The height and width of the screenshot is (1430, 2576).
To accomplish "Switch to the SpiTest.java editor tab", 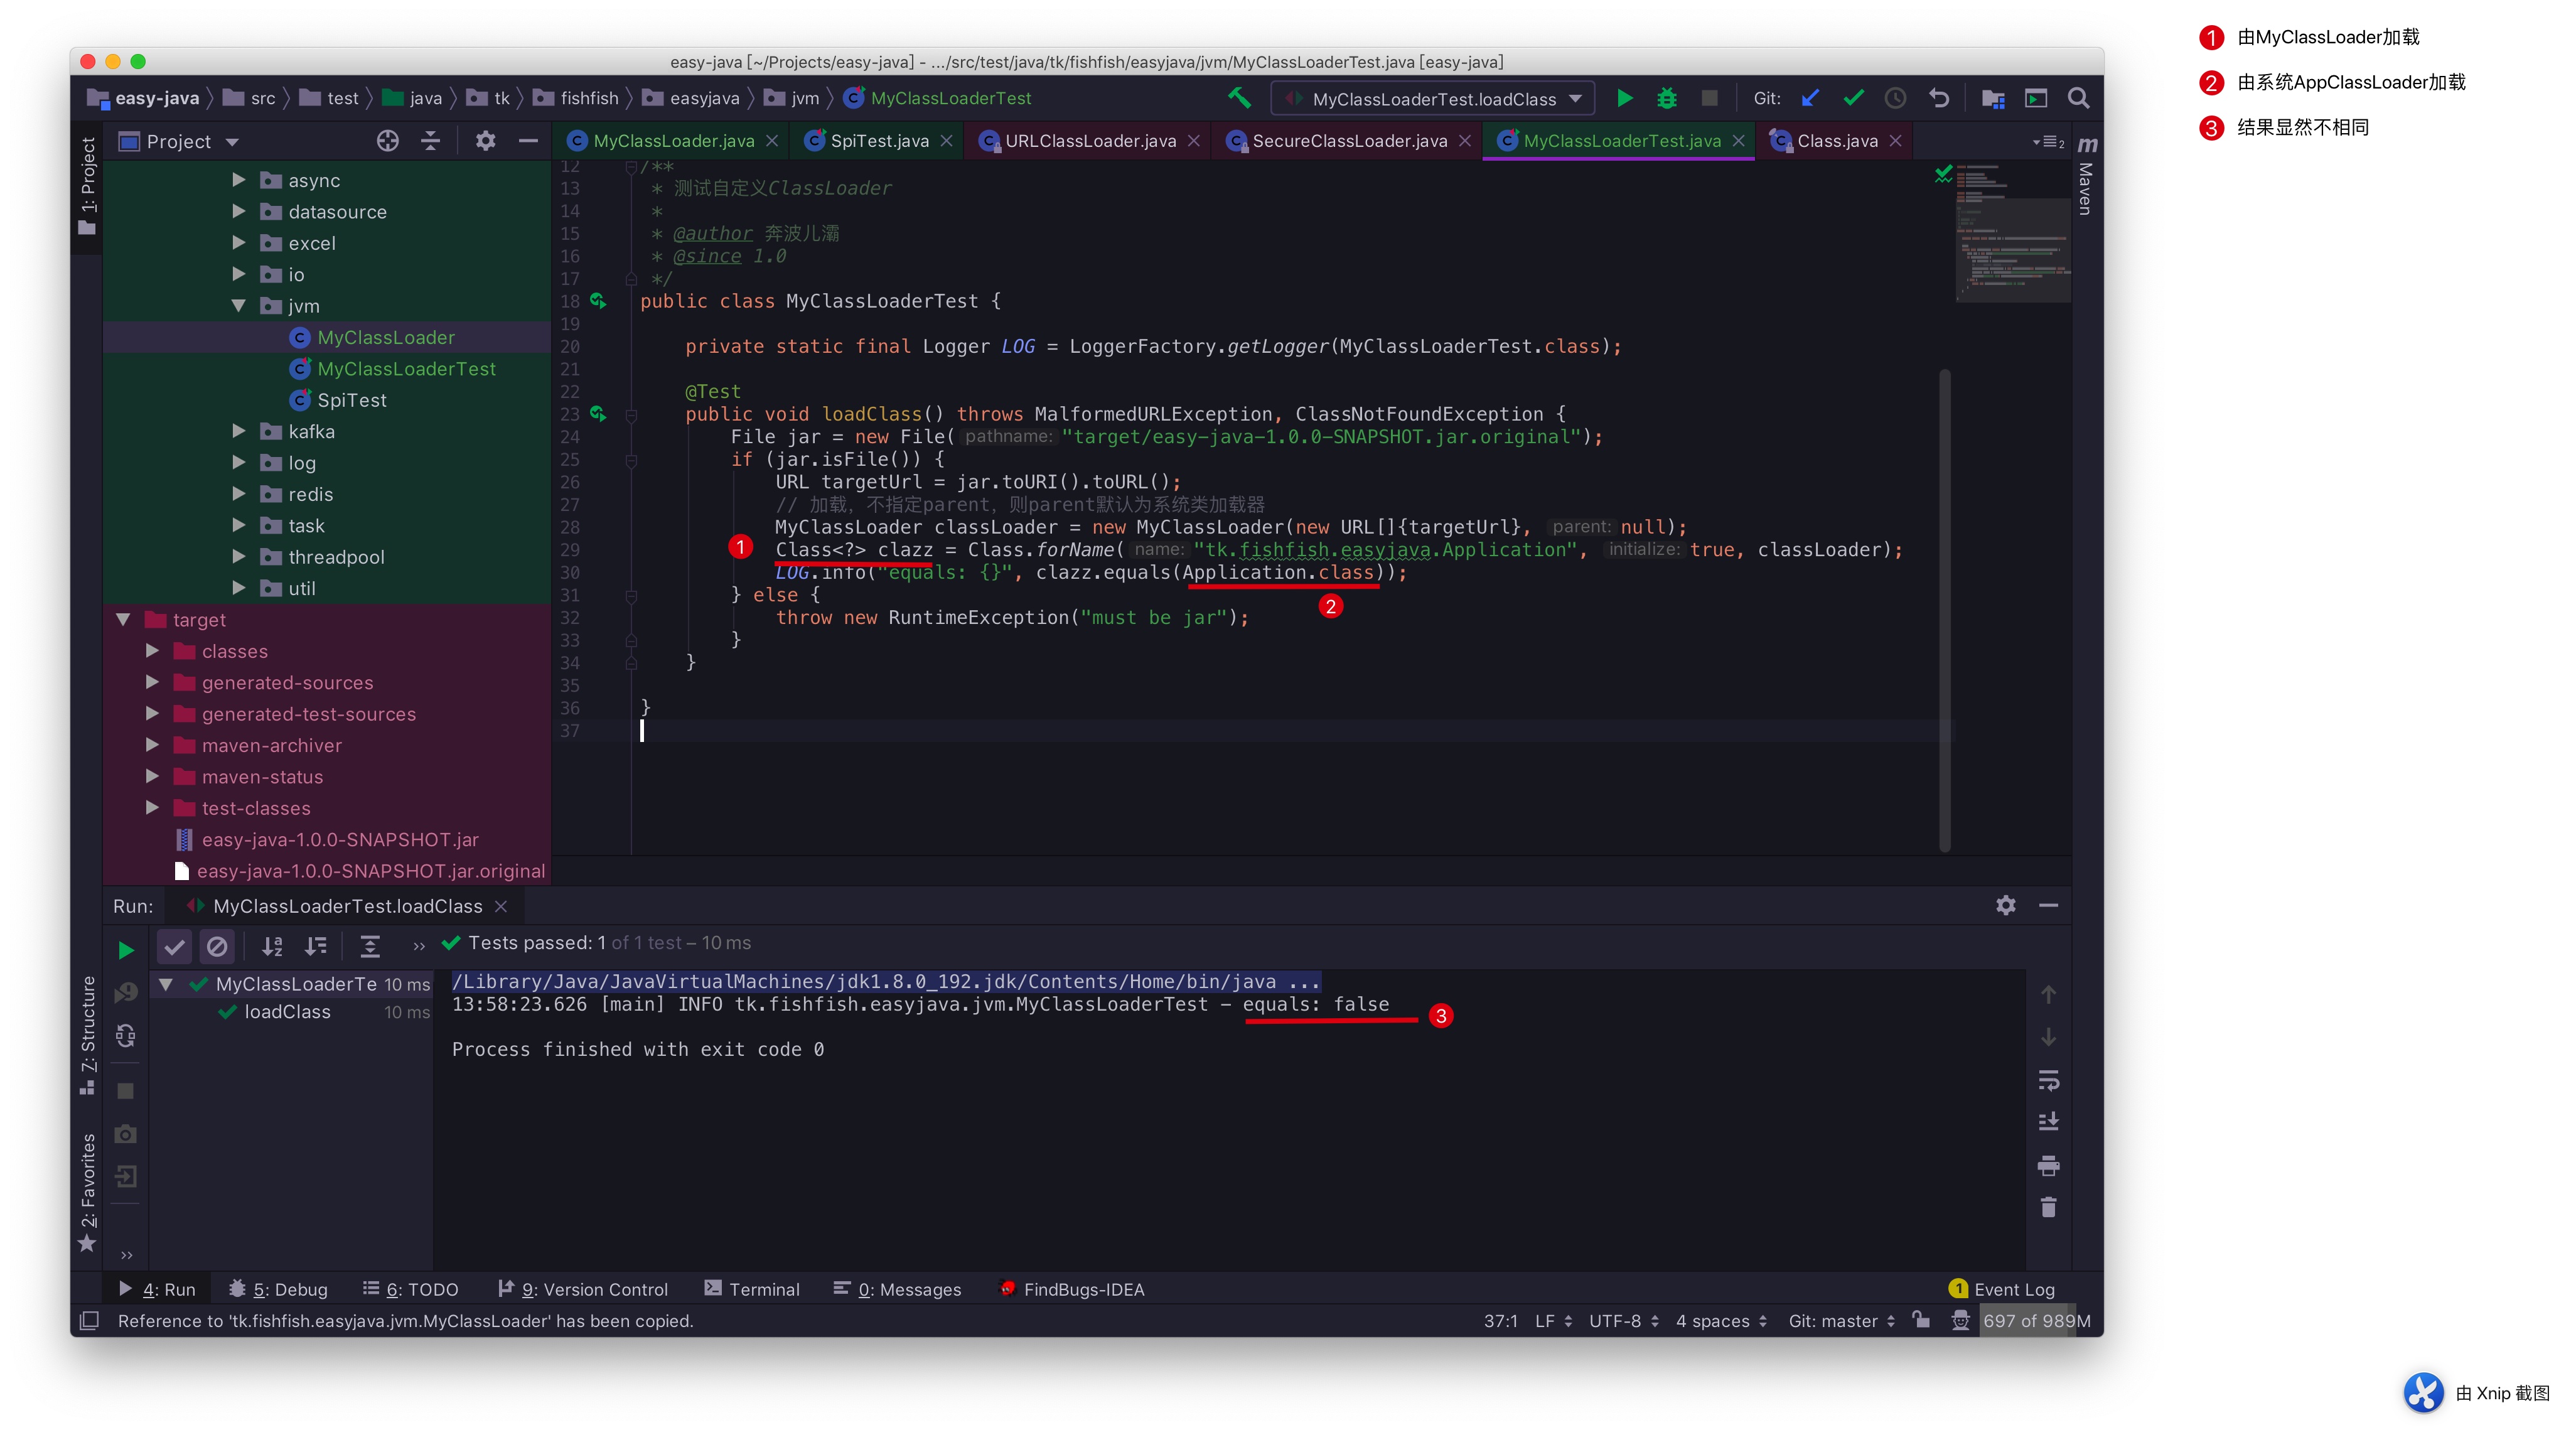I will 878,141.
